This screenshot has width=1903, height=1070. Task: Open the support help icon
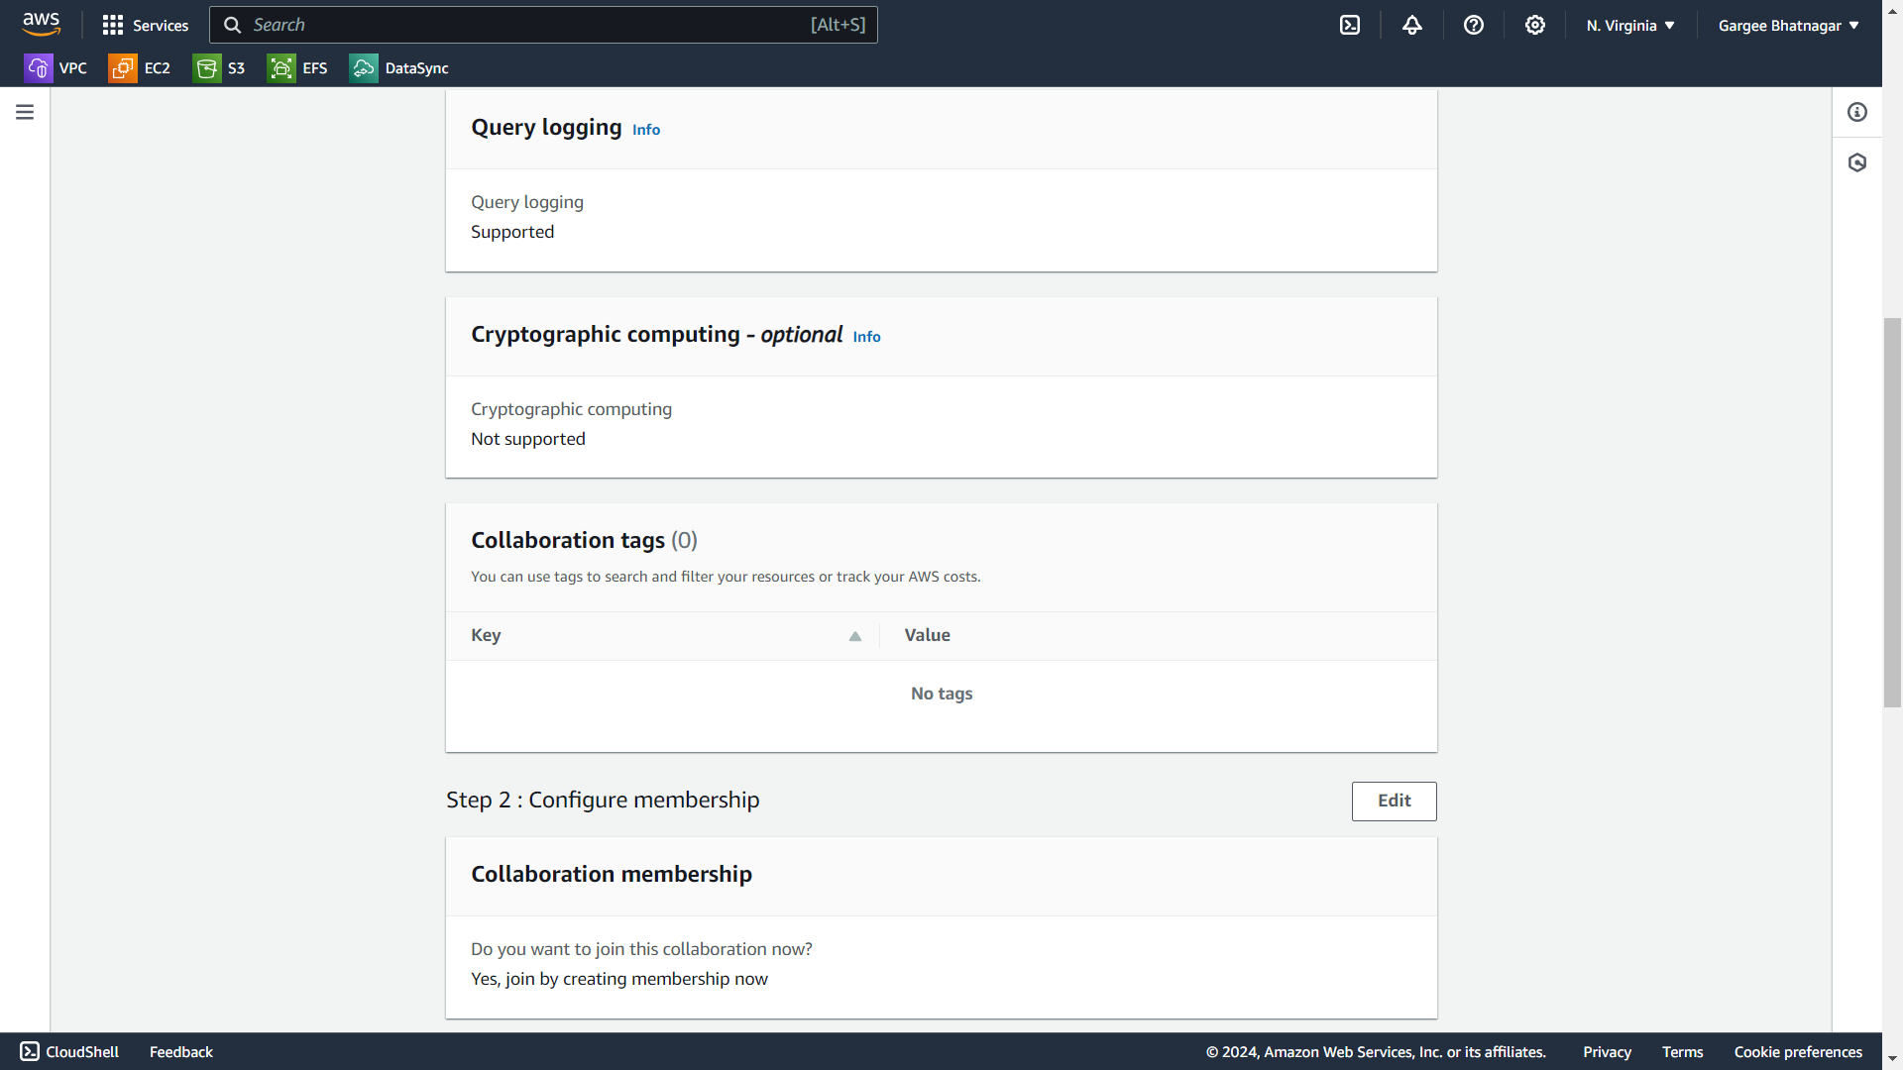click(x=1473, y=25)
